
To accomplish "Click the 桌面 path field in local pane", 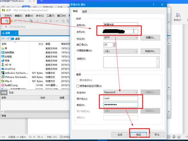I will coord(40,39).
